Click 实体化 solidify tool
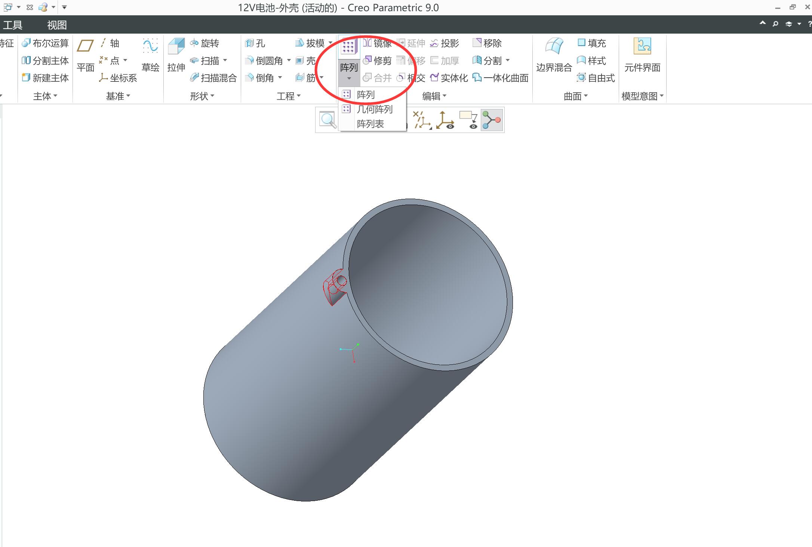 pyautogui.click(x=449, y=78)
